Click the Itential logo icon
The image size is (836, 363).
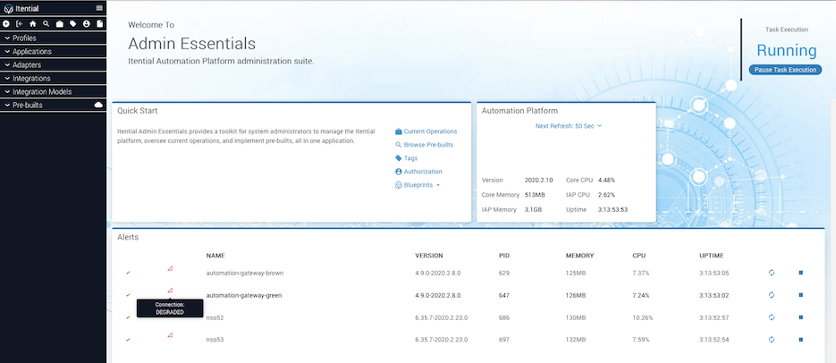(9, 9)
